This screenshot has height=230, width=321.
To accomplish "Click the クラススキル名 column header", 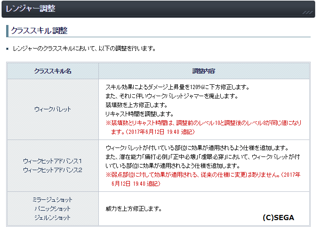I will click(53, 71).
